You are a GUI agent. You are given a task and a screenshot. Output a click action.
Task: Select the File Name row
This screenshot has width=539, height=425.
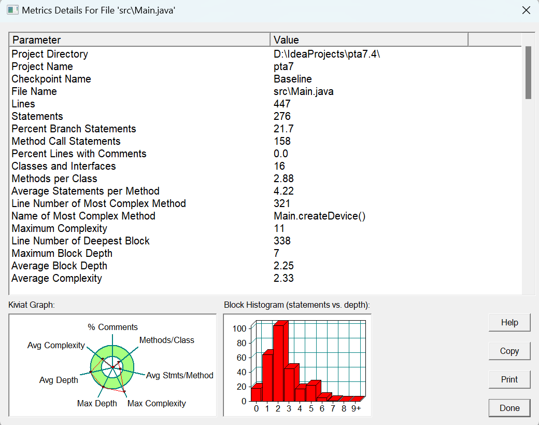pyautogui.click(x=265, y=91)
